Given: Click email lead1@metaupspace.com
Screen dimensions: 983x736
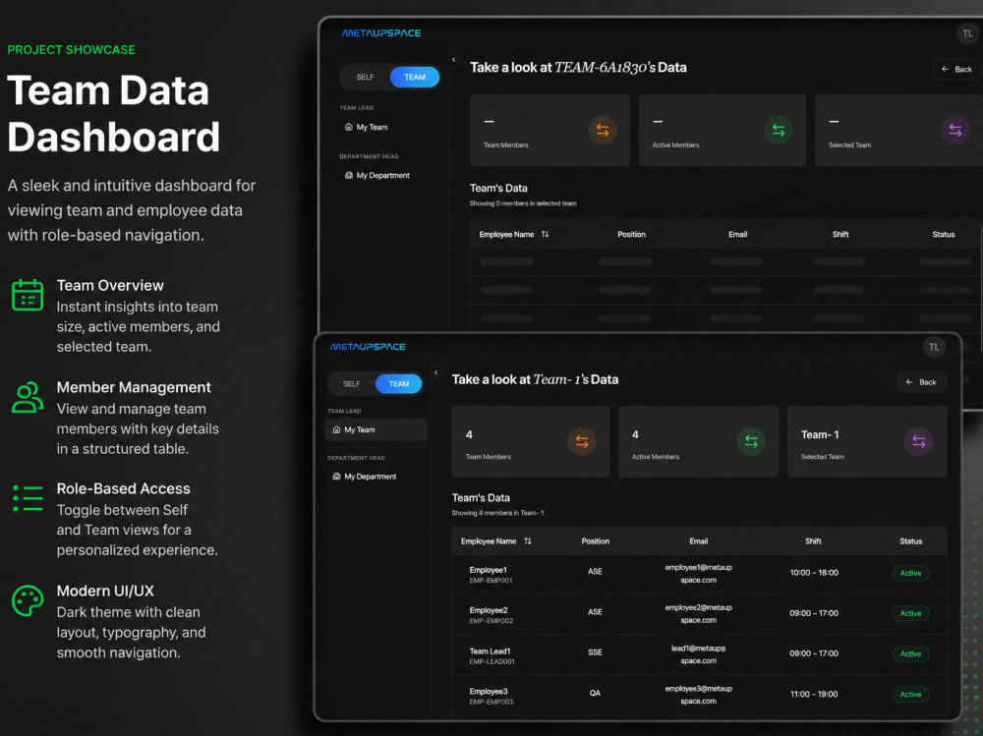Looking at the screenshot, I should click(x=698, y=654).
